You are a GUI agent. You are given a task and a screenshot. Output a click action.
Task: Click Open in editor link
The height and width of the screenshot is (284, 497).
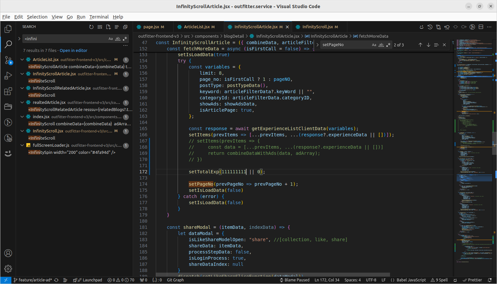click(74, 51)
